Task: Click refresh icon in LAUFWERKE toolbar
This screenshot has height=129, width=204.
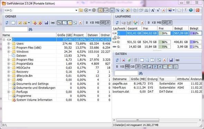Action: pyautogui.click(x=117, y=23)
